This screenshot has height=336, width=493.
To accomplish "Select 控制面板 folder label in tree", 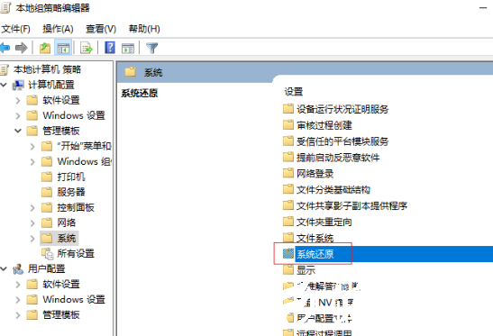I will pos(76,207).
